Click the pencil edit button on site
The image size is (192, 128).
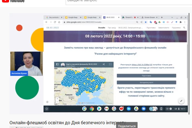pos(181,101)
